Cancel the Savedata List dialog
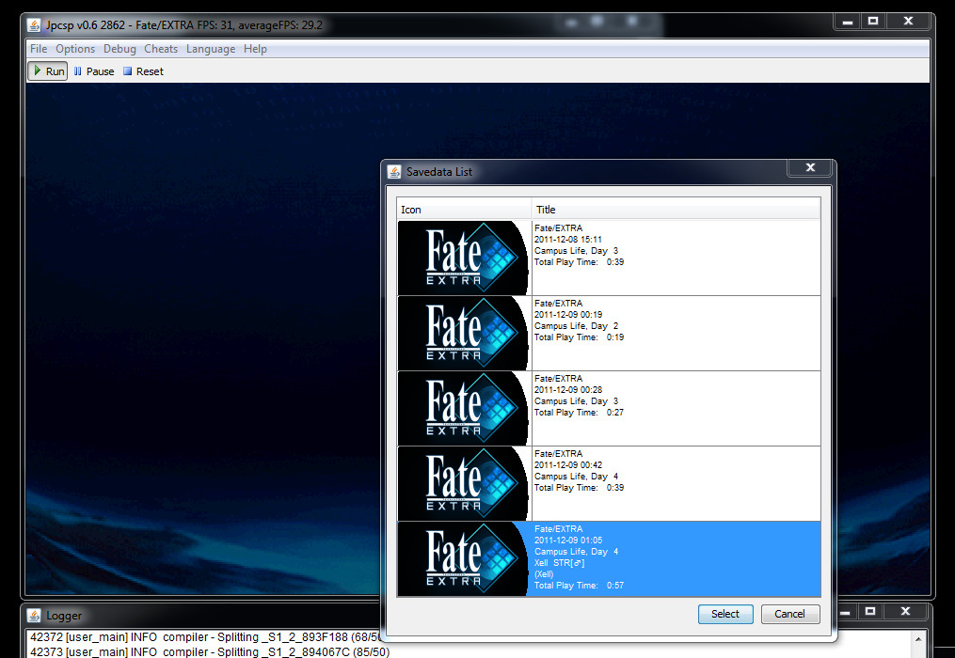Image resolution: width=955 pixels, height=658 pixels. click(790, 614)
